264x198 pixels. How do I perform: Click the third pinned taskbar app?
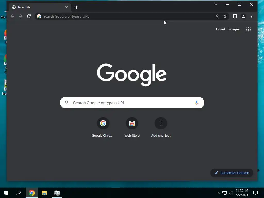coord(57,193)
